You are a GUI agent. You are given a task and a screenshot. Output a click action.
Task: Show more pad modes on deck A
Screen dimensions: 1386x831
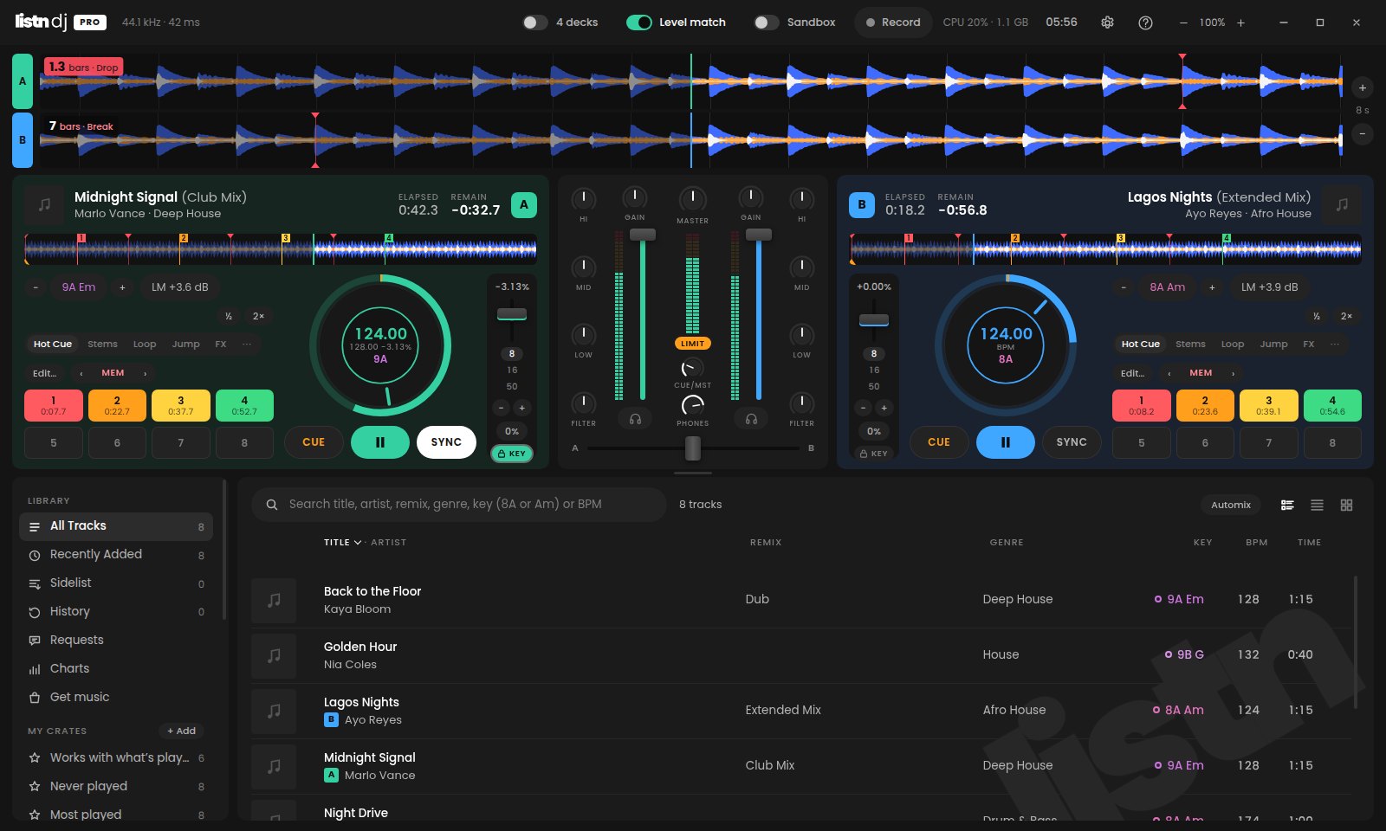247,345
